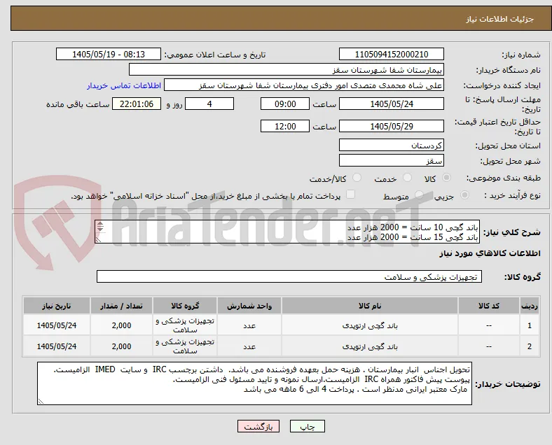Click the بازگشت back button
This screenshot has height=445, width=552.
click(258, 426)
